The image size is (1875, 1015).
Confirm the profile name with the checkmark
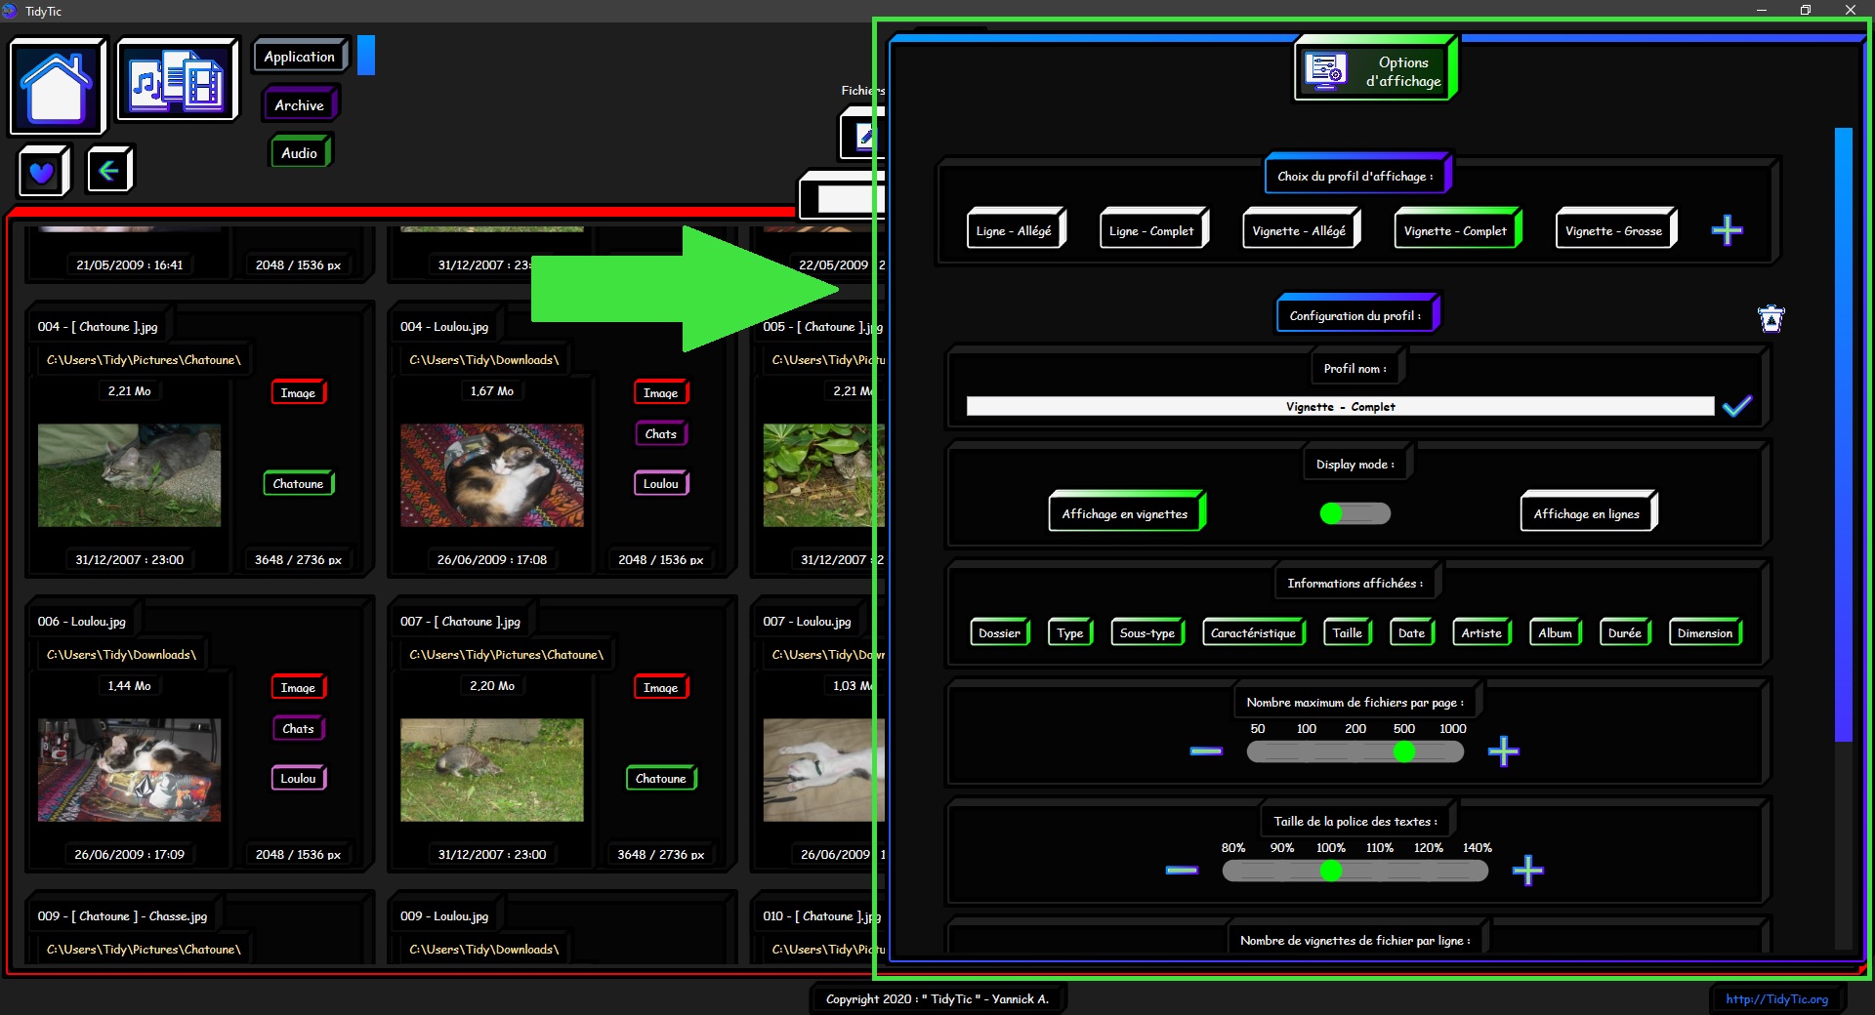(1737, 406)
